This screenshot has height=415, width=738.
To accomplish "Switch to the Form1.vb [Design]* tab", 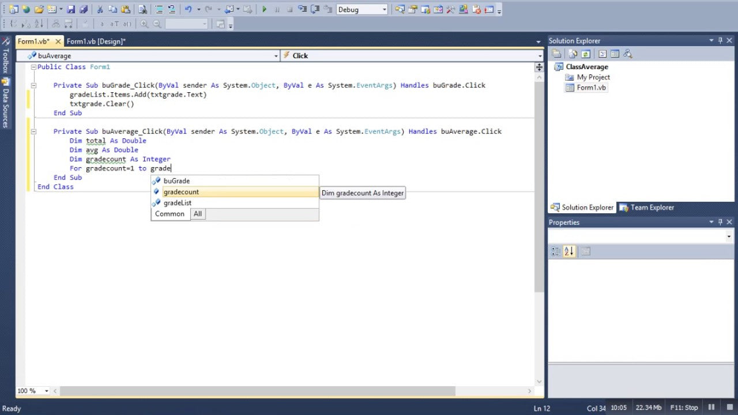I will point(96,41).
